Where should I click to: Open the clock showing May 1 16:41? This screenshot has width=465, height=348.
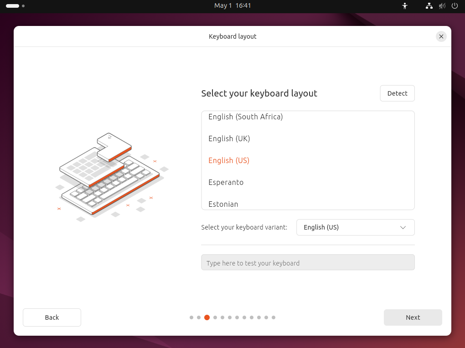tap(232, 6)
